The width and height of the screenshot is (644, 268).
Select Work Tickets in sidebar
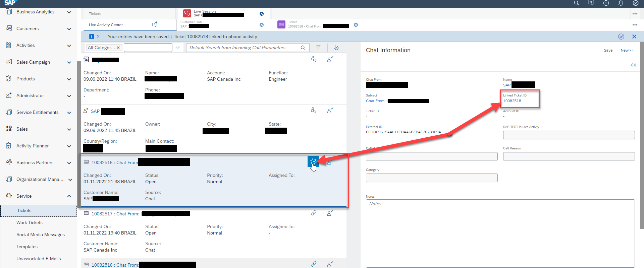click(x=30, y=222)
